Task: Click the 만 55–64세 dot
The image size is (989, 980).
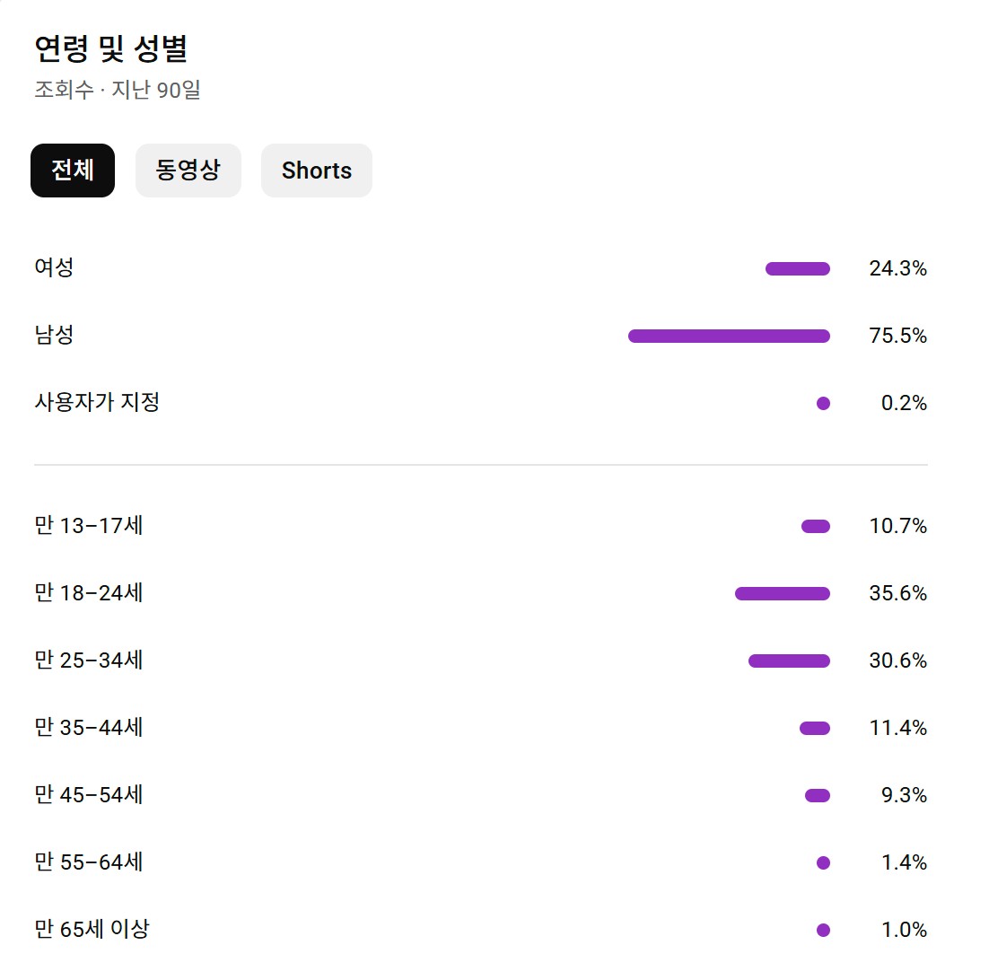Action: (x=823, y=862)
